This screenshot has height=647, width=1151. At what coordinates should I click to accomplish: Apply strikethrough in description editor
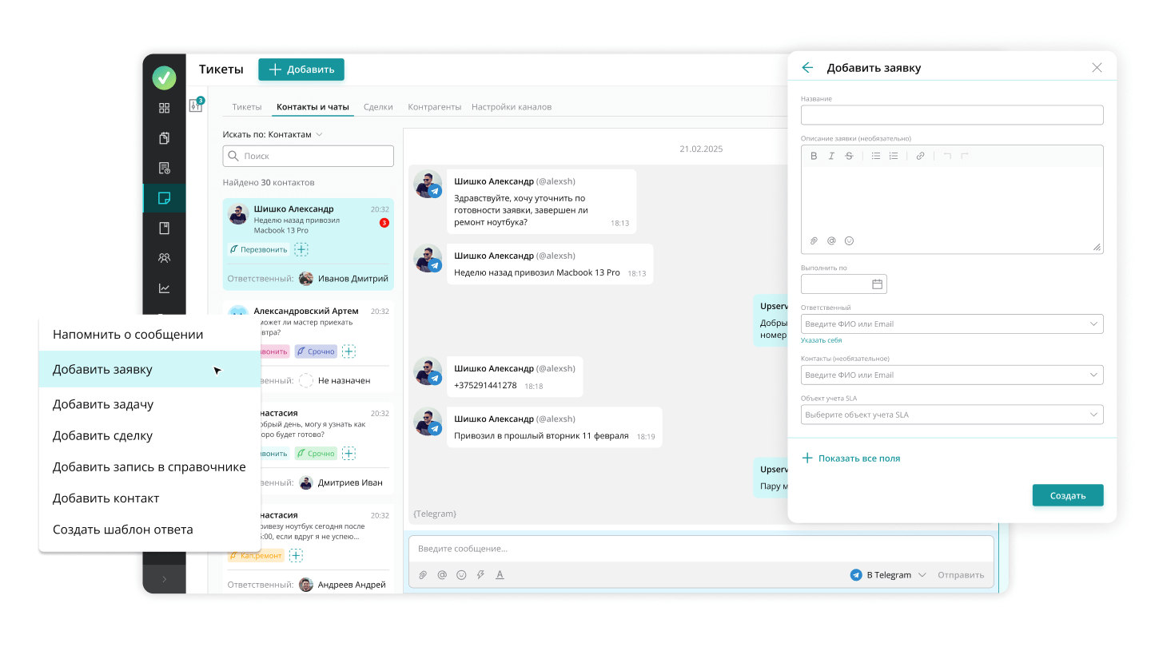pyautogui.click(x=849, y=156)
